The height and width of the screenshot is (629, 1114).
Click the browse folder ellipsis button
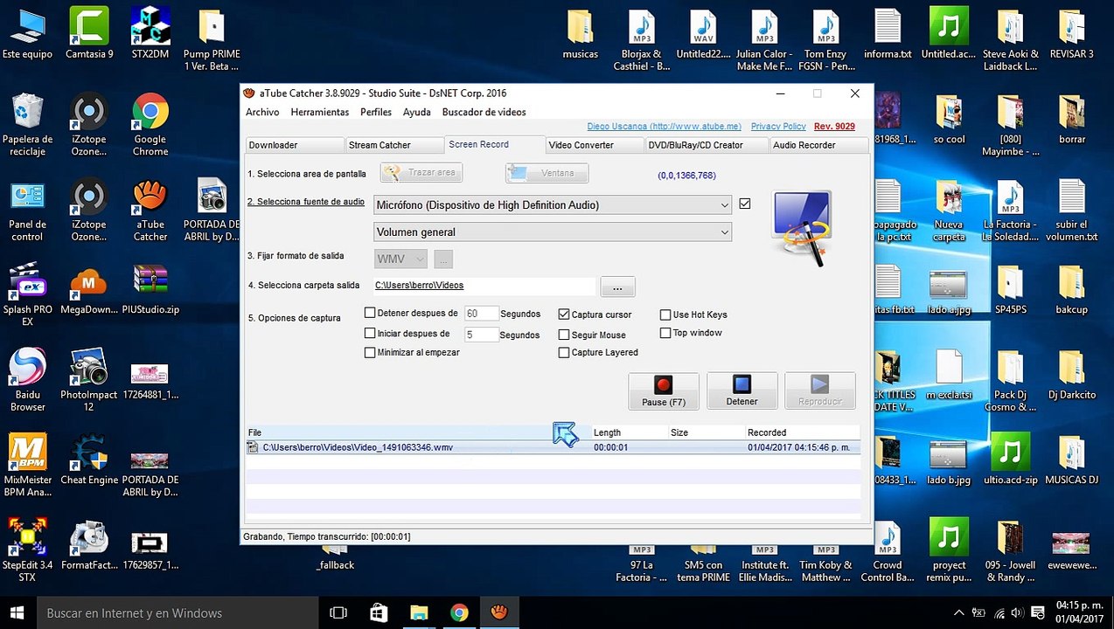tap(617, 287)
